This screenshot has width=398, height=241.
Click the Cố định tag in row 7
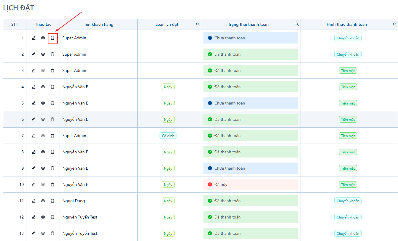[168, 136]
